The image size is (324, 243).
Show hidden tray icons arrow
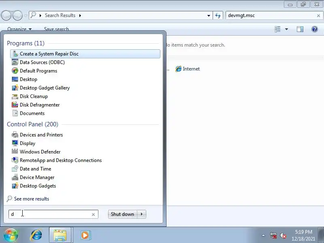(x=264, y=235)
